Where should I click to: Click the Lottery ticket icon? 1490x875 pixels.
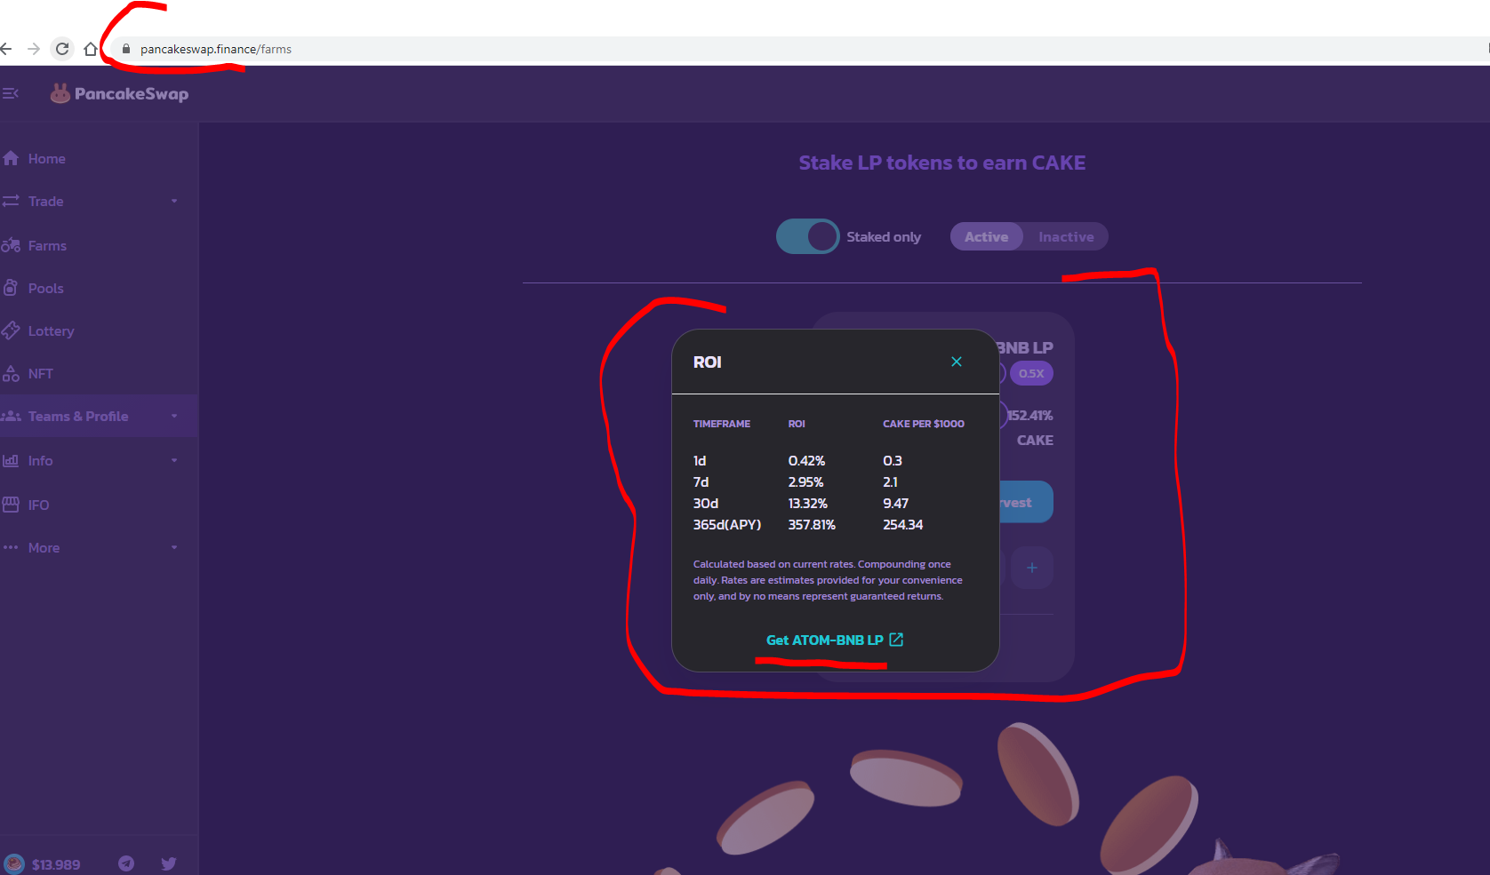(11, 331)
